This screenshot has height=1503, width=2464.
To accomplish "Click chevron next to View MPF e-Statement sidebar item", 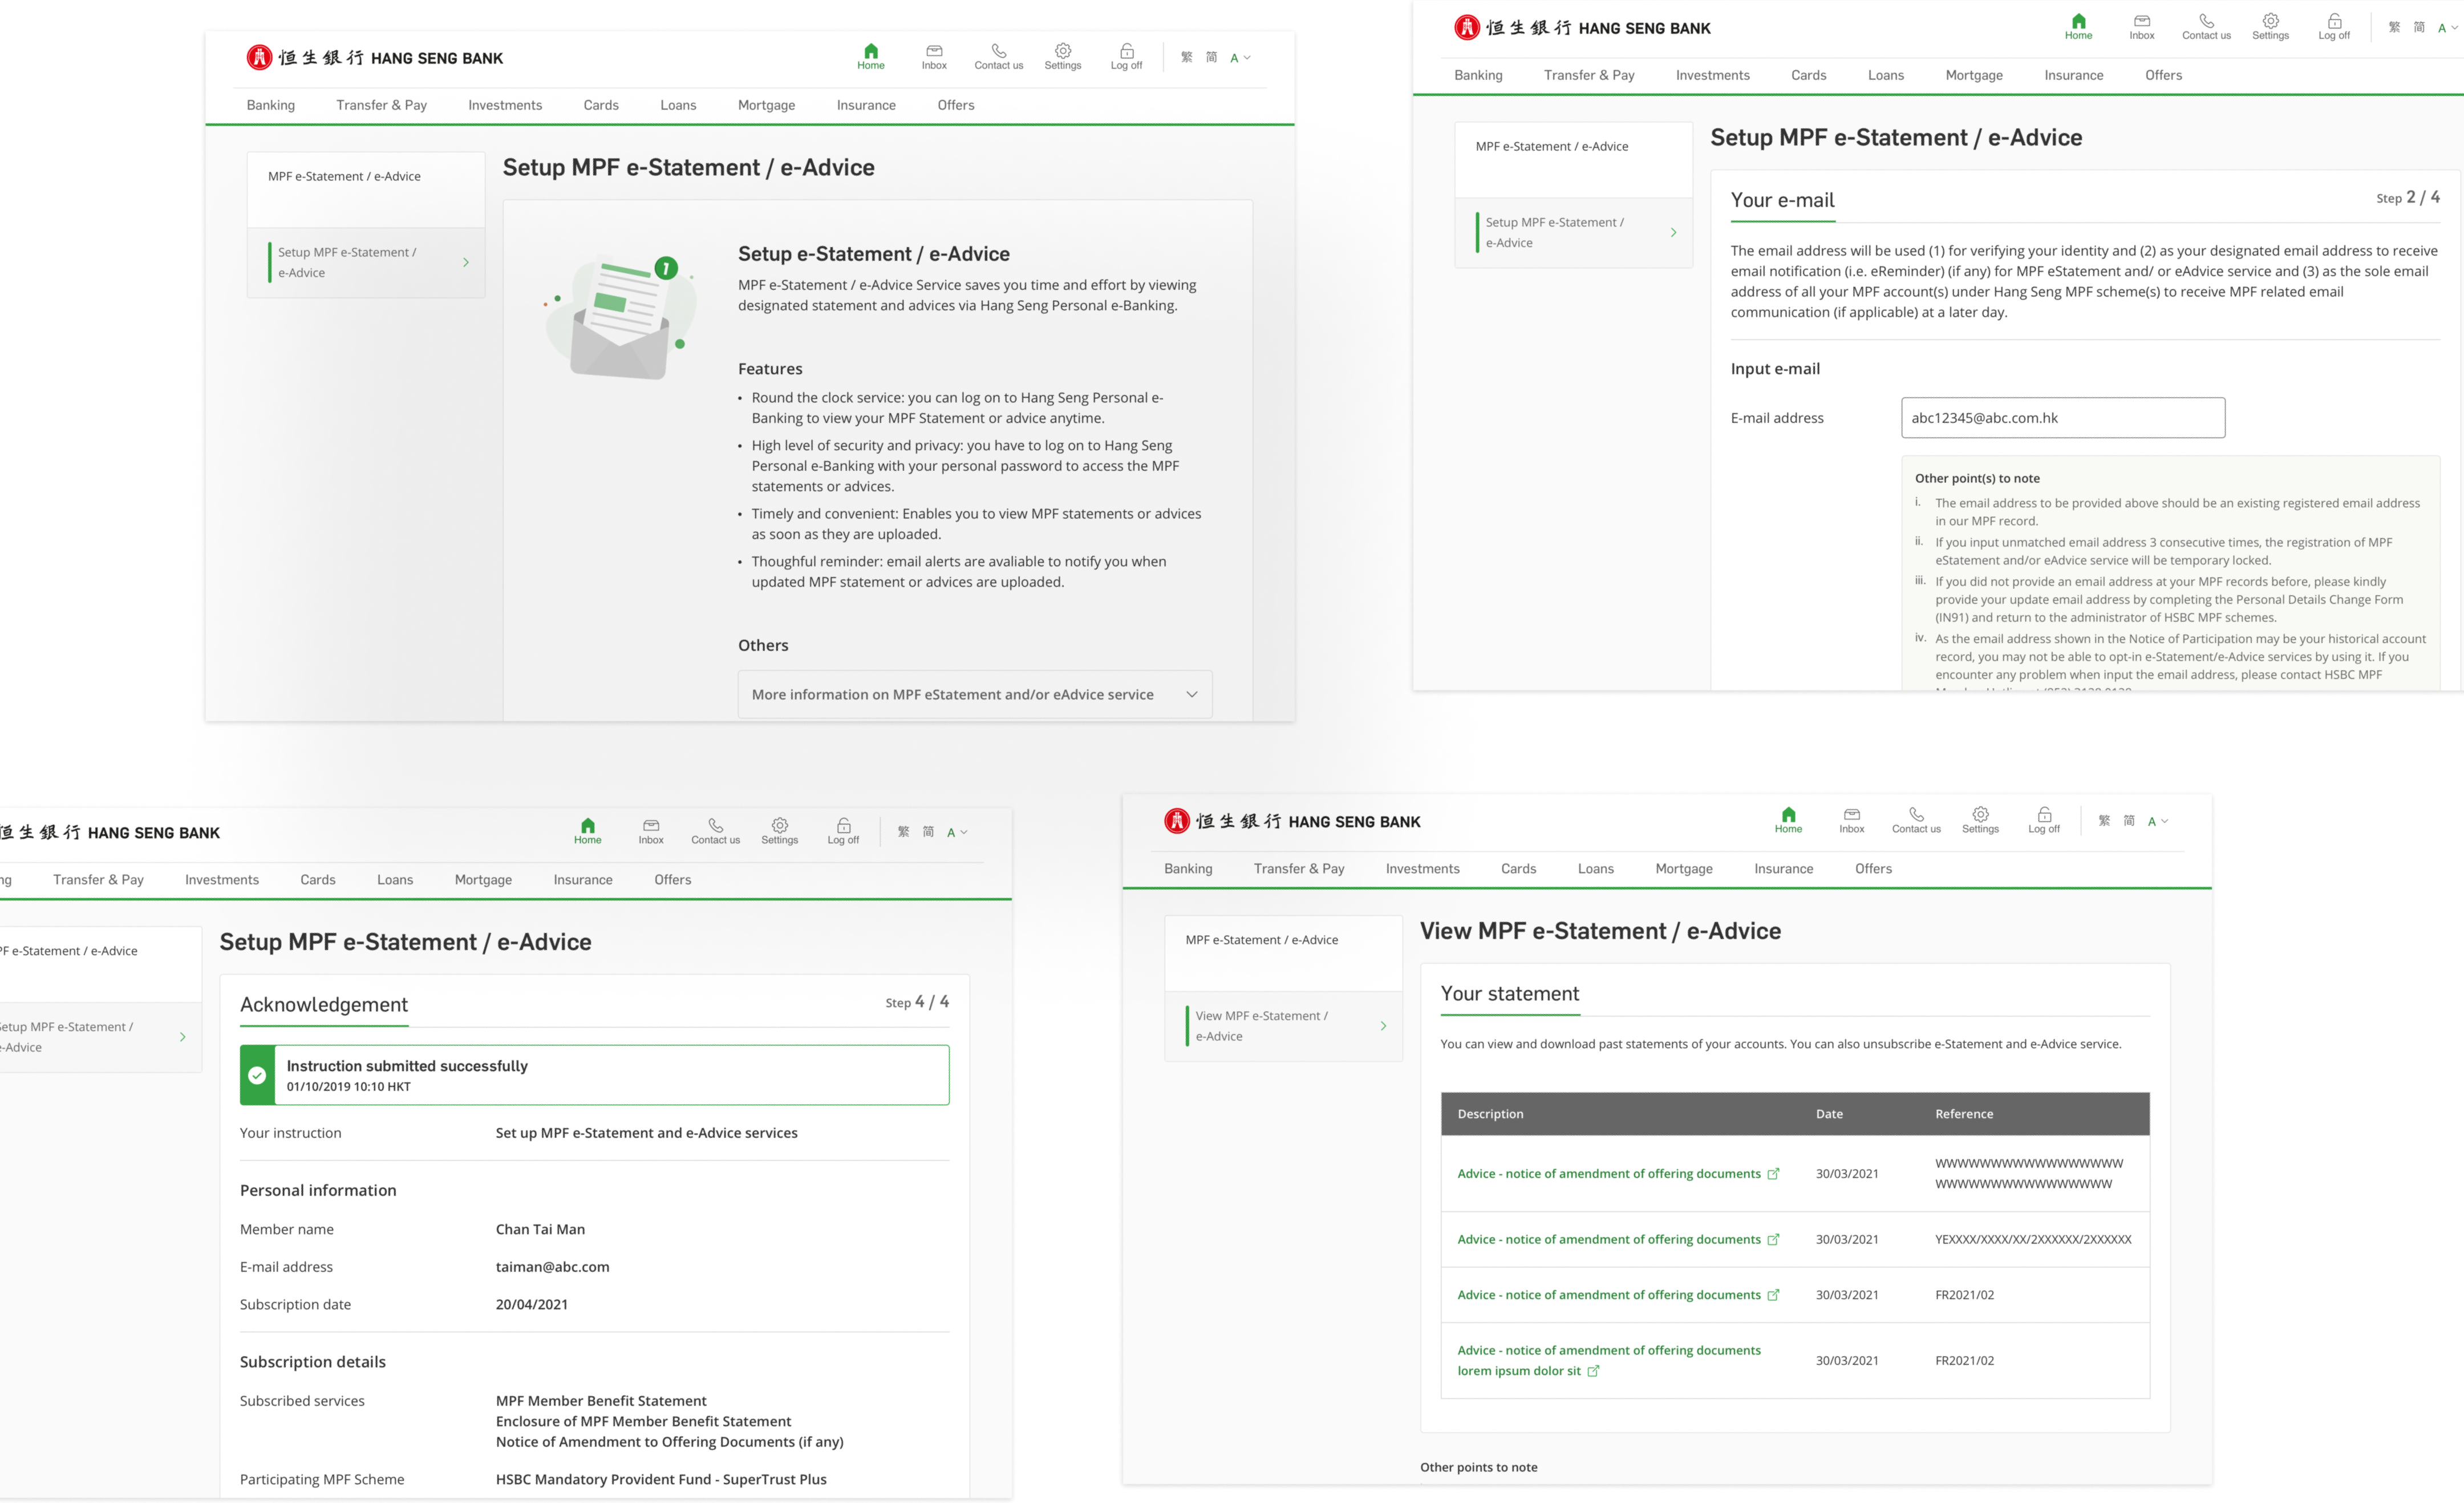I will point(1383,1026).
